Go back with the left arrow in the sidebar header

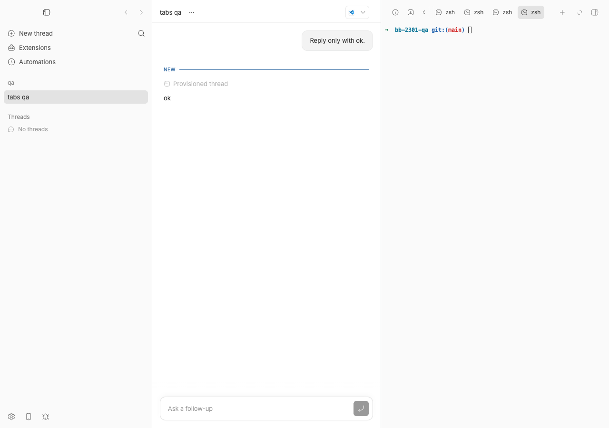(x=126, y=12)
